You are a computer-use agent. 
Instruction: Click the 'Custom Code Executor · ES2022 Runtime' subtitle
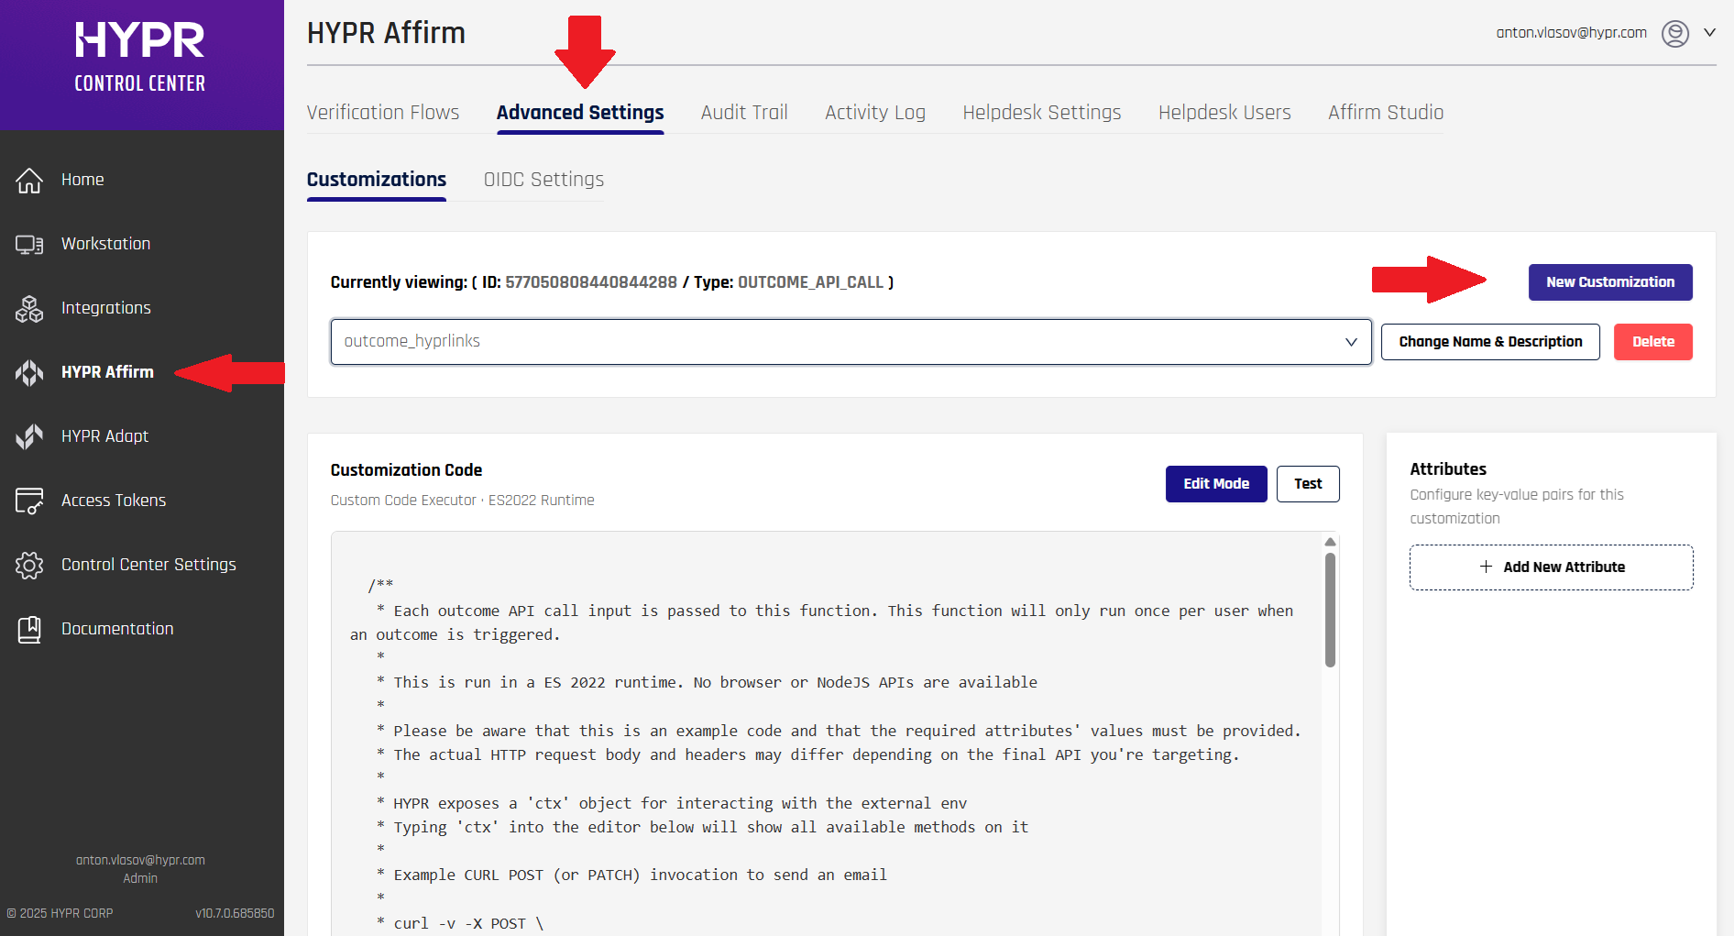pyautogui.click(x=462, y=501)
